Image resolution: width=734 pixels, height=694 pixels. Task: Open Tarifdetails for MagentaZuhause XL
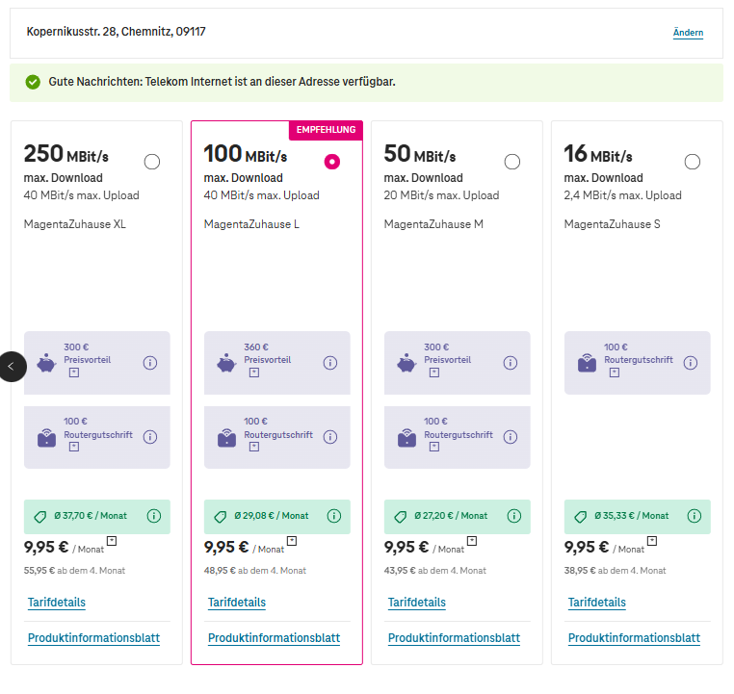(x=57, y=603)
